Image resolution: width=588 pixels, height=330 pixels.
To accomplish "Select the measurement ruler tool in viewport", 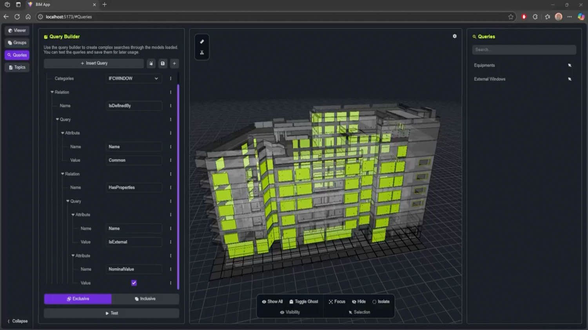I will [202, 42].
